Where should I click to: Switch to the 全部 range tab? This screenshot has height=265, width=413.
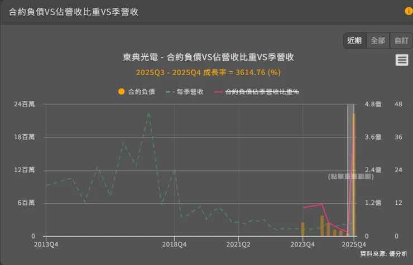378,41
